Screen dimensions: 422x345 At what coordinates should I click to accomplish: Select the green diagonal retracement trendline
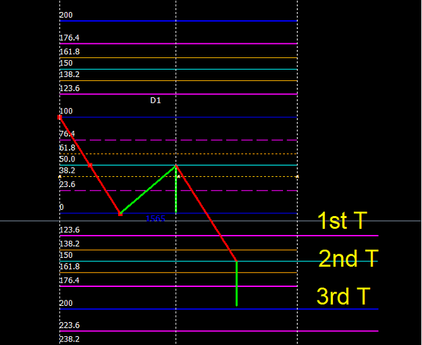[148, 190]
